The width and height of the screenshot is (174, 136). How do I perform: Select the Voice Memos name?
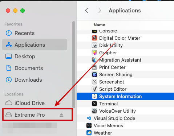click(108, 126)
